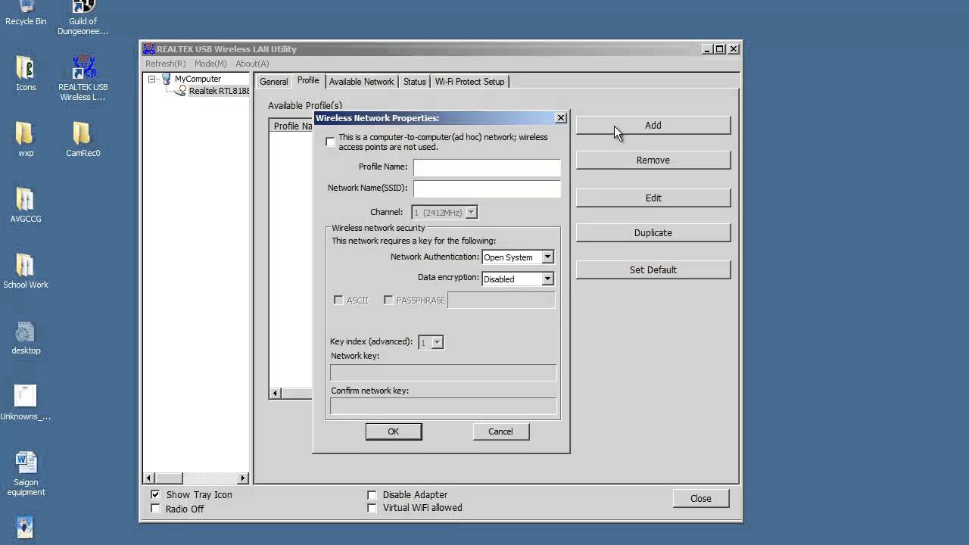Close the Wireless Network Properties dialog

(x=561, y=118)
